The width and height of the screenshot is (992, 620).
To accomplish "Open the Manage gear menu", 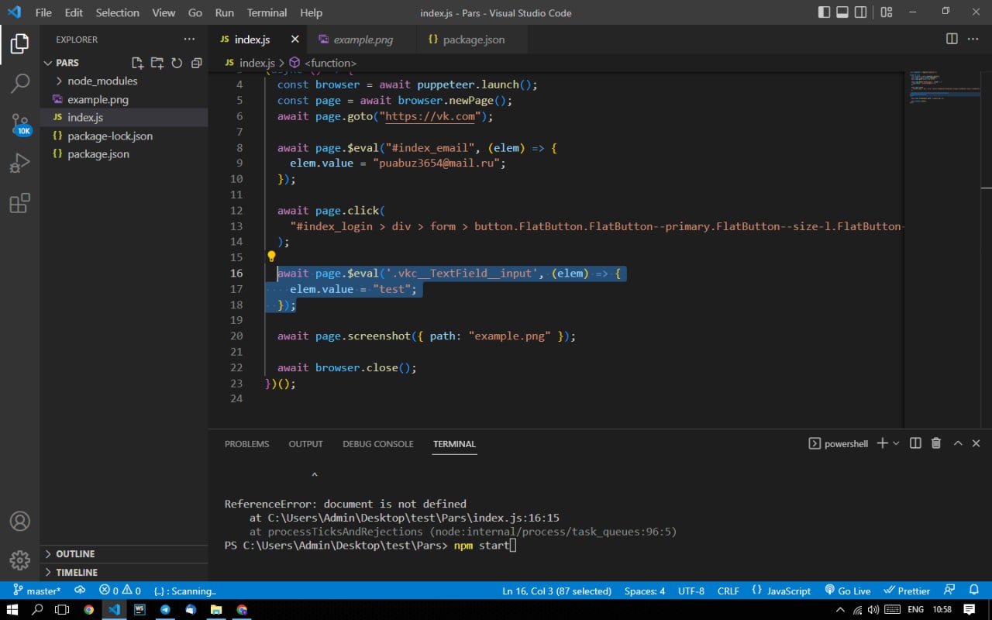I will point(20,560).
